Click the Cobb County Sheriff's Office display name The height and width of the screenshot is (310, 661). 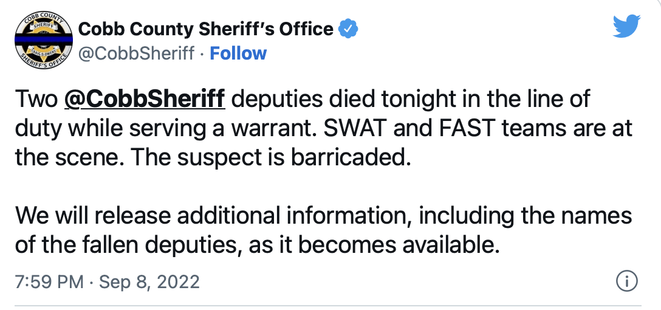pos(206,29)
